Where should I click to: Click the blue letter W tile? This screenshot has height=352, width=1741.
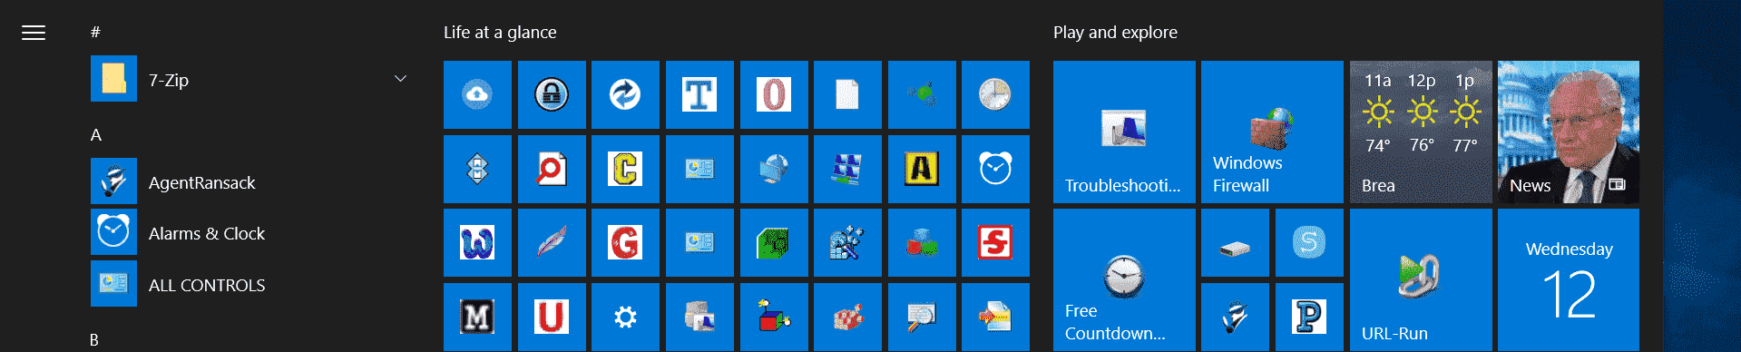click(x=477, y=242)
